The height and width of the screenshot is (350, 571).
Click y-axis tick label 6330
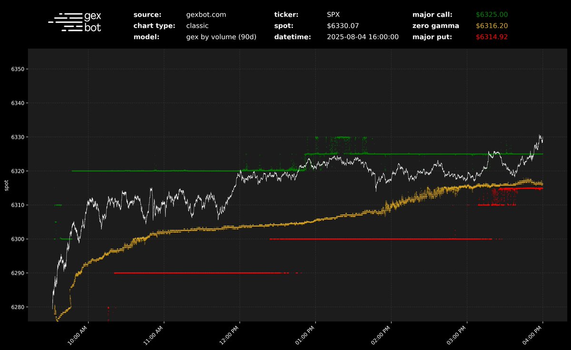[17, 137]
